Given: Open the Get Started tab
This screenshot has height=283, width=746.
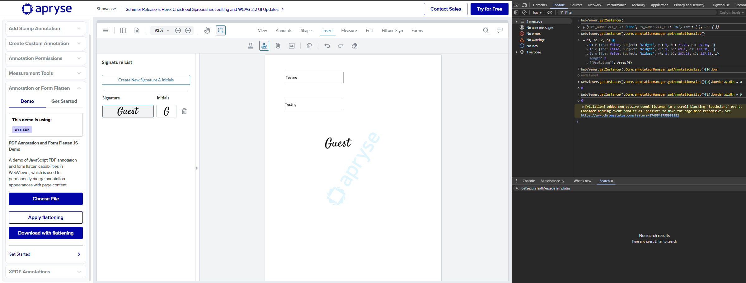Looking at the screenshot, I should coord(64,101).
